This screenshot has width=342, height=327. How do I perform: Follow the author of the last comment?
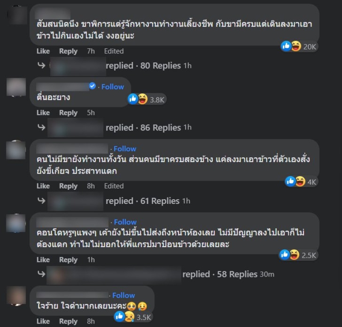pos(124,295)
